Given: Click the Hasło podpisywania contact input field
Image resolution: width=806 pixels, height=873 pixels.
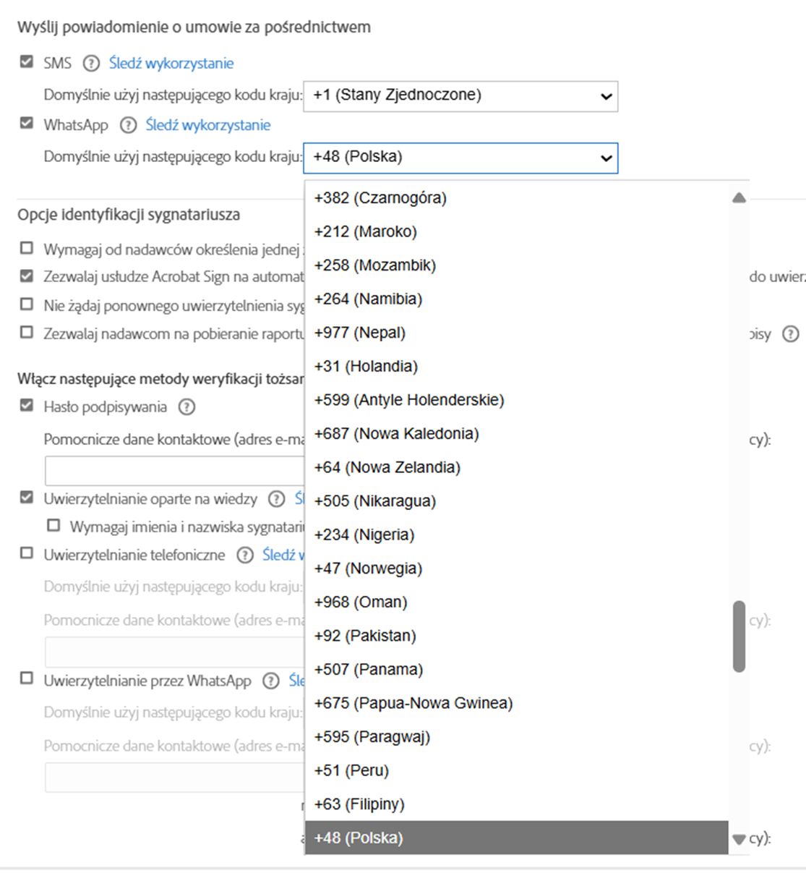Looking at the screenshot, I should 174,471.
